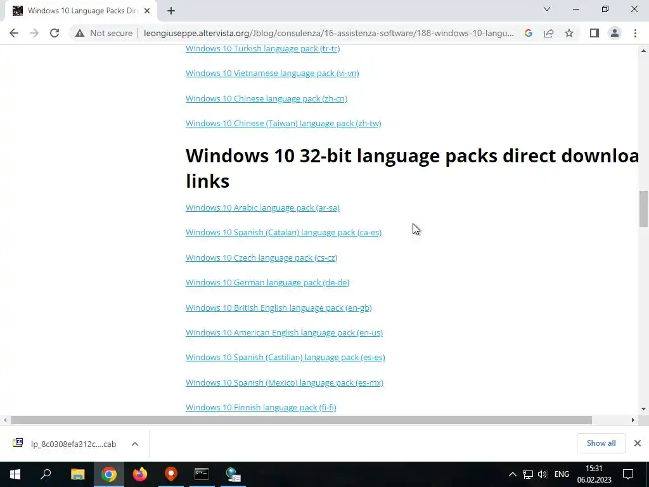Click the address bar URL

pos(329,33)
